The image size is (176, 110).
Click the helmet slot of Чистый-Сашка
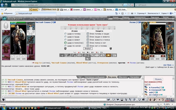(x=6, y=26)
